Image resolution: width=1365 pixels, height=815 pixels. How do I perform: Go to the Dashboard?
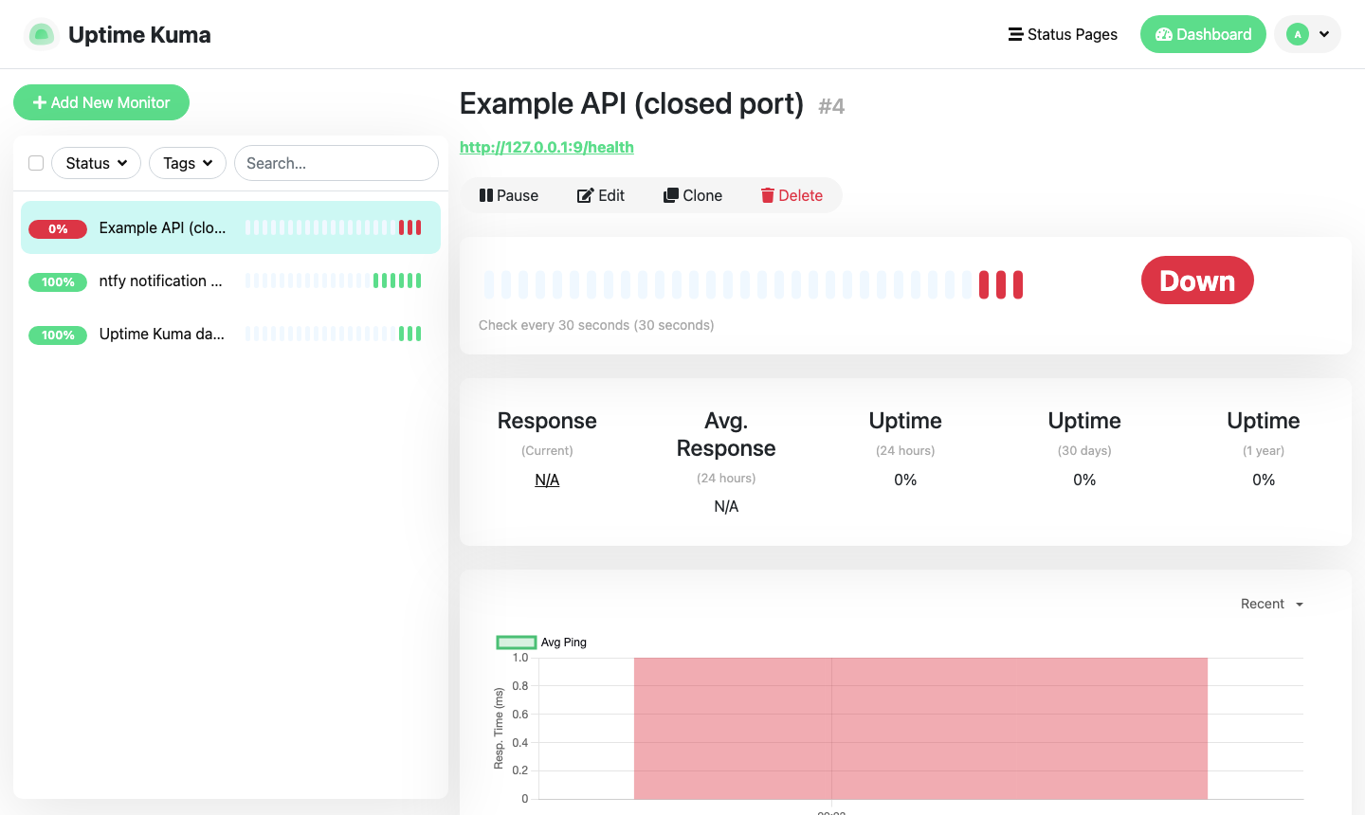click(1203, 34)
